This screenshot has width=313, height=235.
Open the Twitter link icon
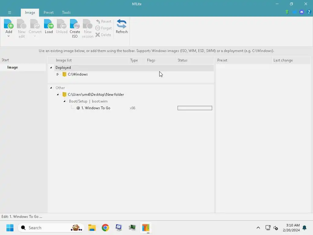pos(294,12)
